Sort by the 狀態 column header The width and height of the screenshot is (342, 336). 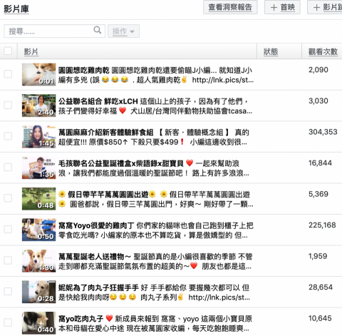click(271, 51)
